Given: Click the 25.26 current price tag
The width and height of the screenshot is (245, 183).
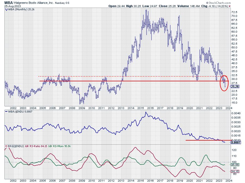Looking at the screenshot, I should pyautogui.click(x=235, y=86).
